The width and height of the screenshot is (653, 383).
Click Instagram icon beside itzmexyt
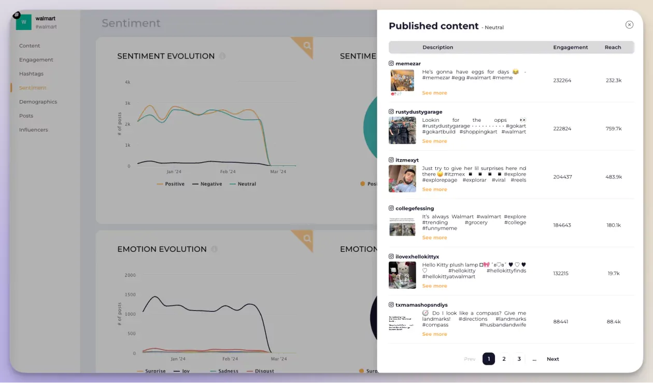pyautogui.click(x=391, y=160)
